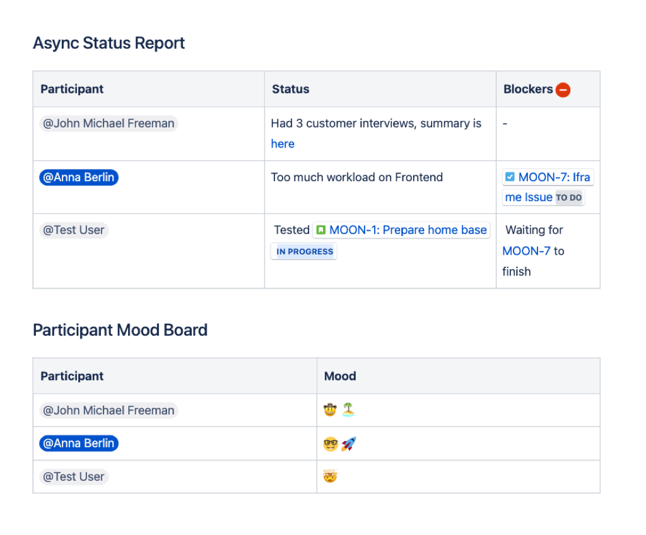This screenshot has height=535, width=646.
Task: Click @Test User mention in Mood Board
Action: point(74,477)
